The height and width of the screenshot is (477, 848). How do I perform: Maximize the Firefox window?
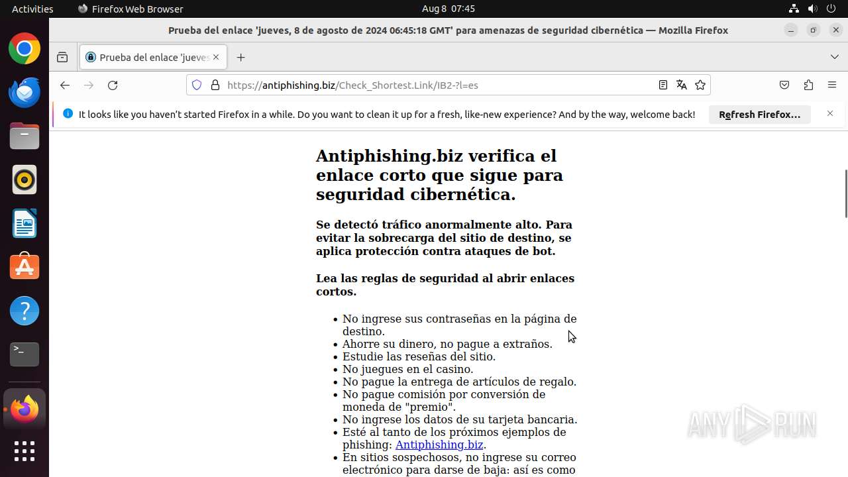(x=814, y=30)
